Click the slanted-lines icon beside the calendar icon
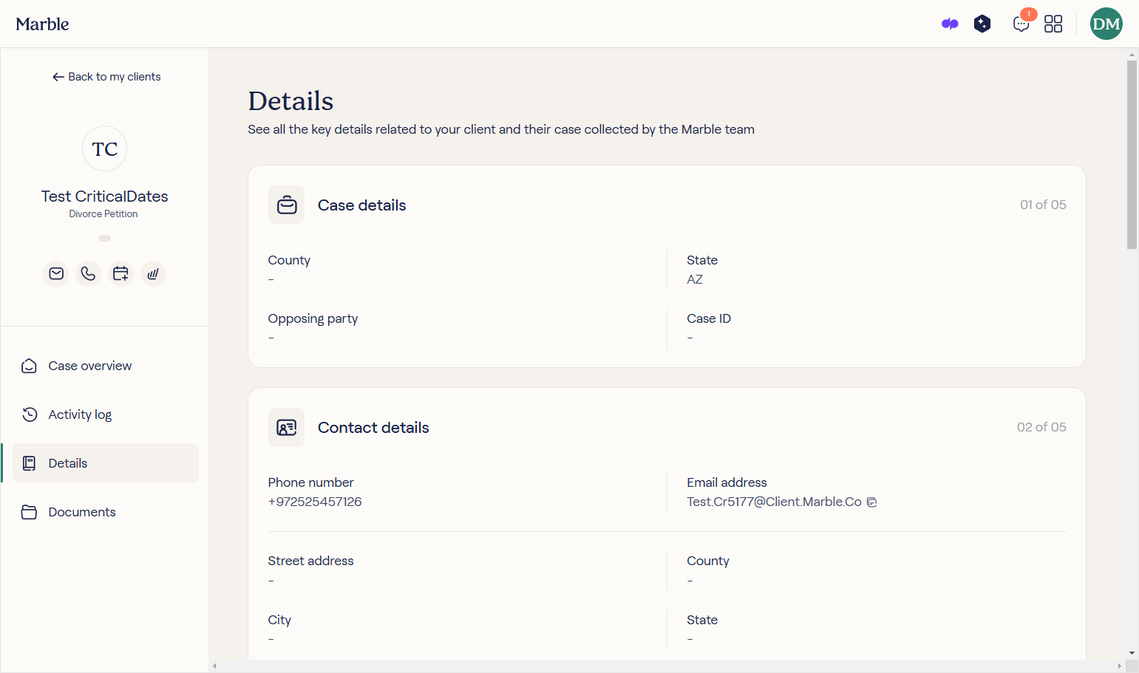1139x673 pixels. point(153,274)
